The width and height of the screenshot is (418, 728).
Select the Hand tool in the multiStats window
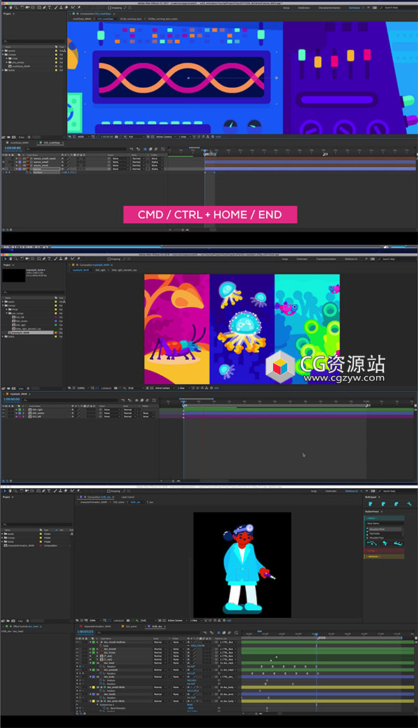(x=10, y=8)
